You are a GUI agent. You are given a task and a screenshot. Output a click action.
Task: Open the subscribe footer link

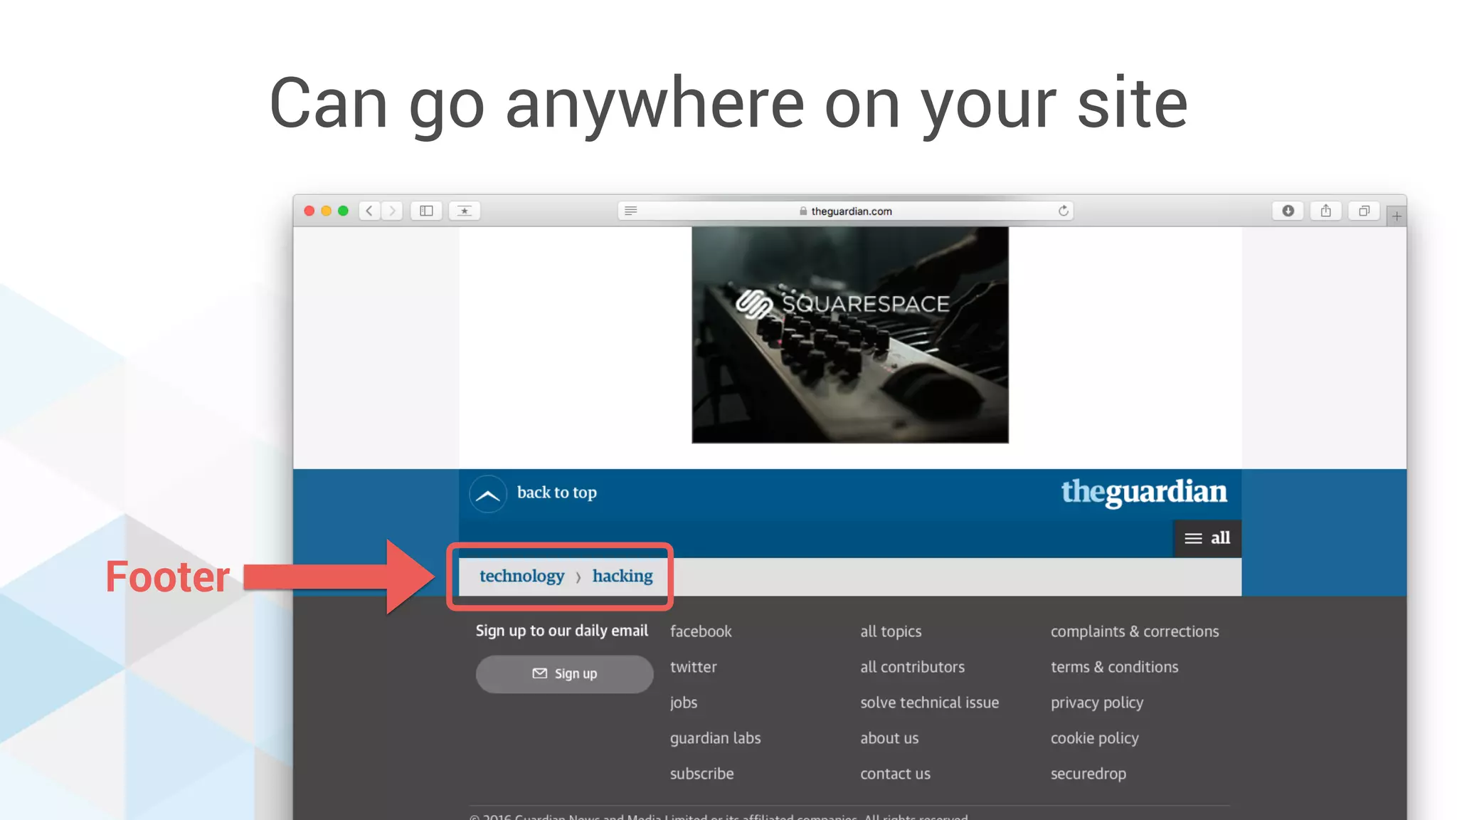click(x=701, y=774)
